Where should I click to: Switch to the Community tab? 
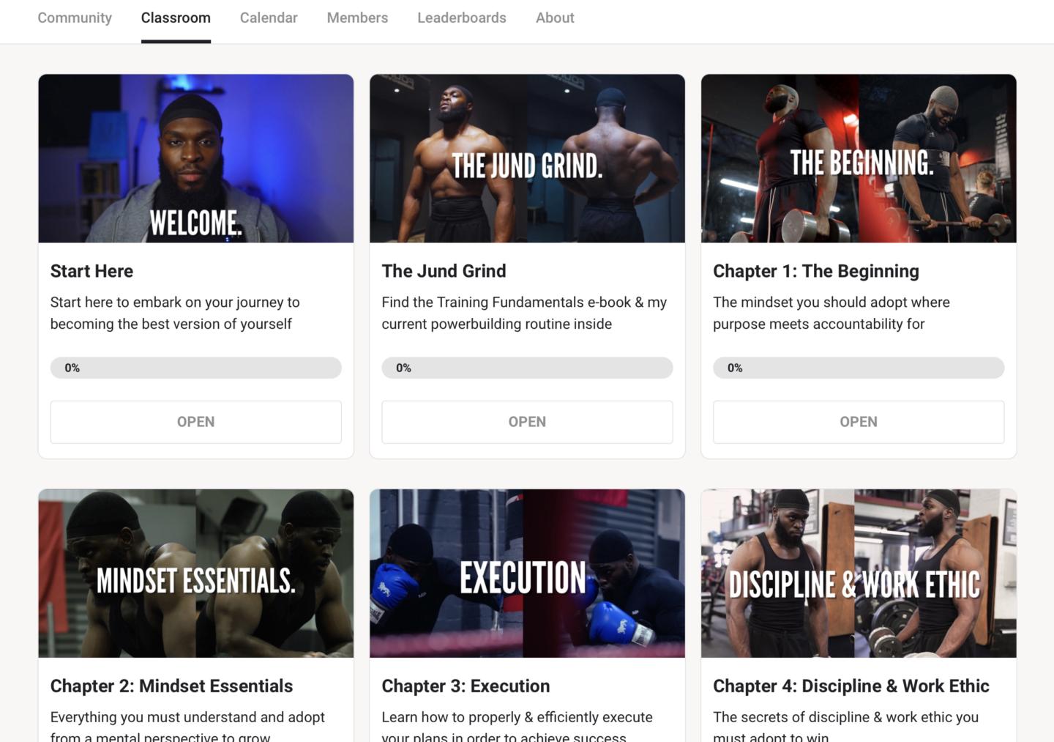coord(75,18)
